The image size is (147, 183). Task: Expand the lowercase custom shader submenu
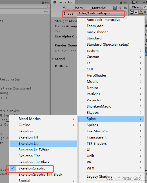pyautogui.click(x=111, y=51)
